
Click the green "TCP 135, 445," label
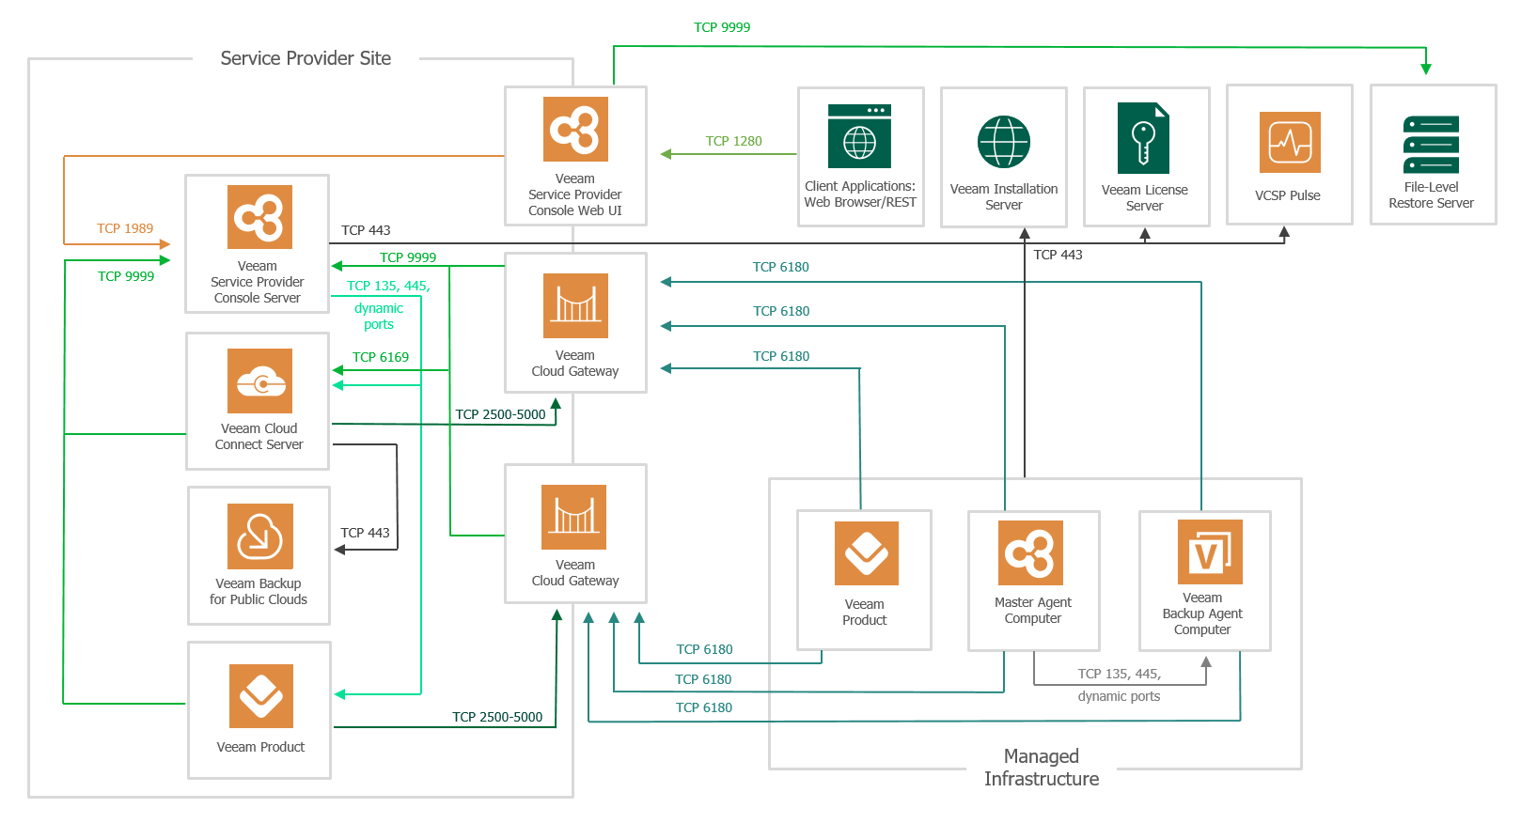tap(388, 286)
